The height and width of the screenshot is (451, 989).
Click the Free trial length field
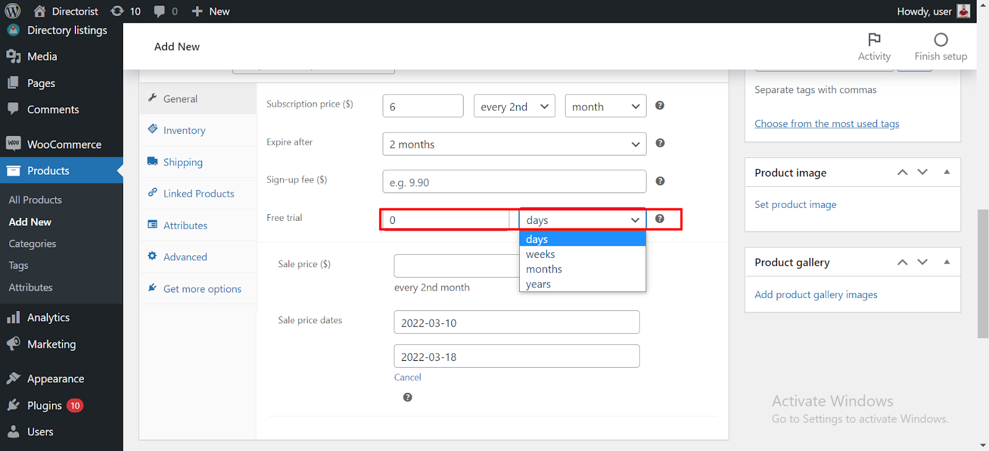446,220
